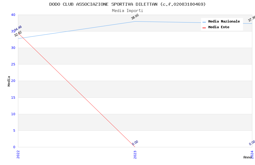
Task: Click the Anno axis title
Action: 247,157
